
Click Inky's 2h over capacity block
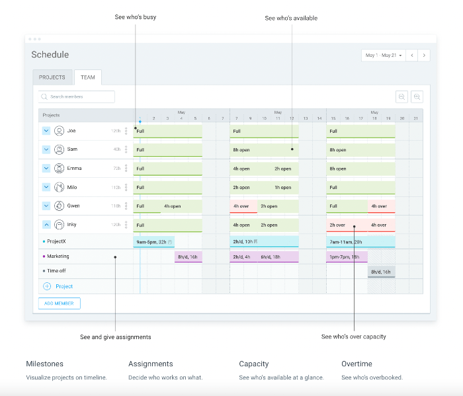coord(347,225)
